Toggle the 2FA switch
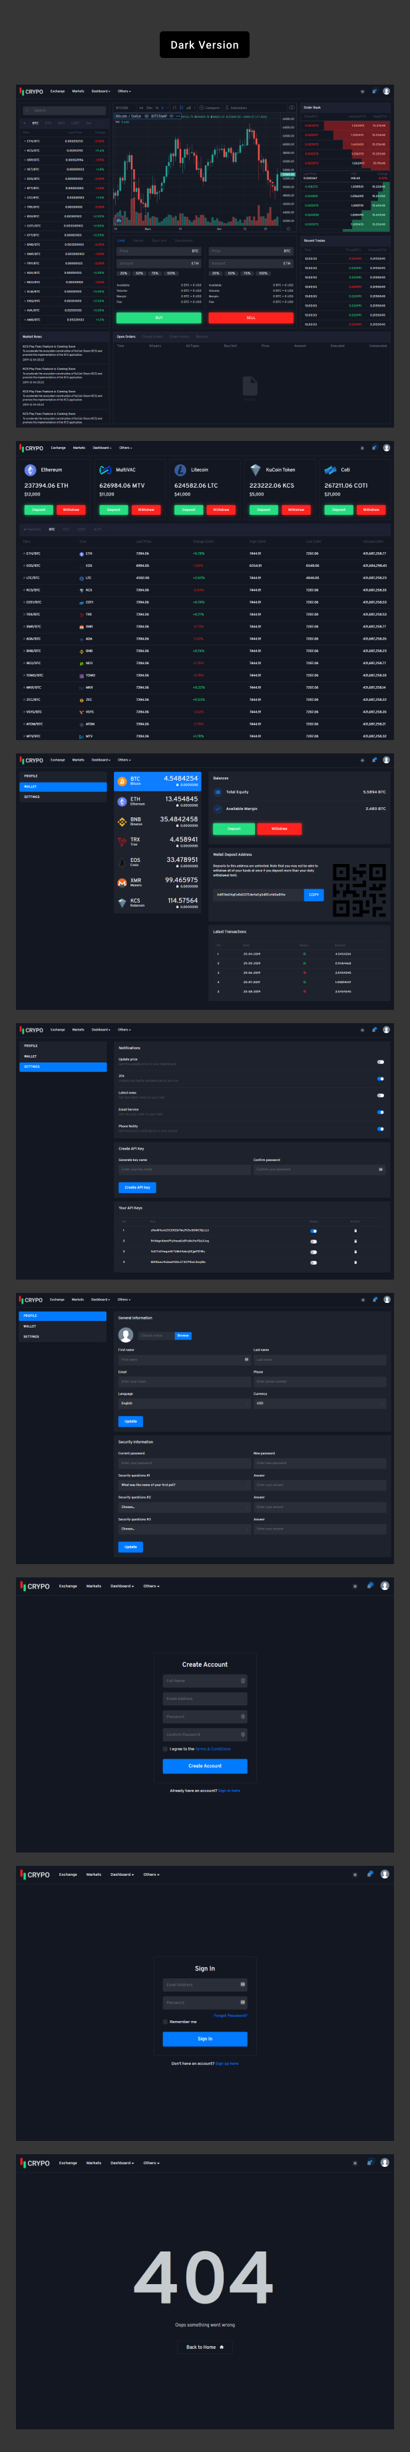This screenshot has height=2452, width=410. (381, 1078)
